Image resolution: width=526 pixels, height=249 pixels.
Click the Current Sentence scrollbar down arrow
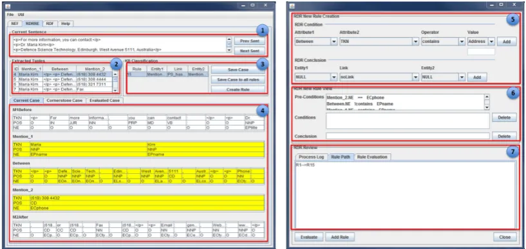pos(229,50)
